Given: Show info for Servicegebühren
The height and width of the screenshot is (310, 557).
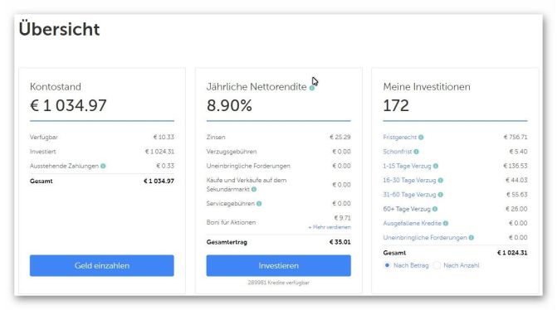Looking at the screenshot, I should (x=259, y=203).
